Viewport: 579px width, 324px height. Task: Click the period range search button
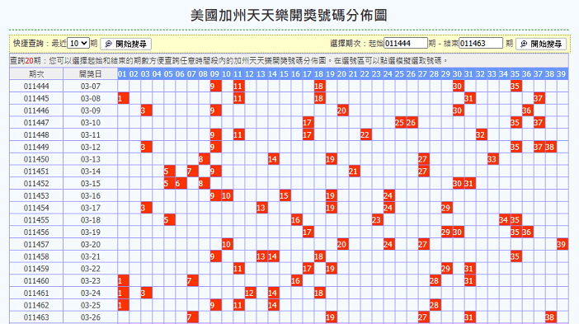pyautogui.click(x=541, y=44)
